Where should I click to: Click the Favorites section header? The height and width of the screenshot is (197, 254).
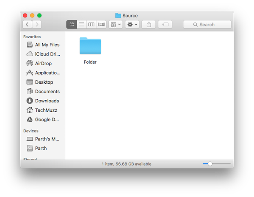pyautogui.click(x=32, y=37)
